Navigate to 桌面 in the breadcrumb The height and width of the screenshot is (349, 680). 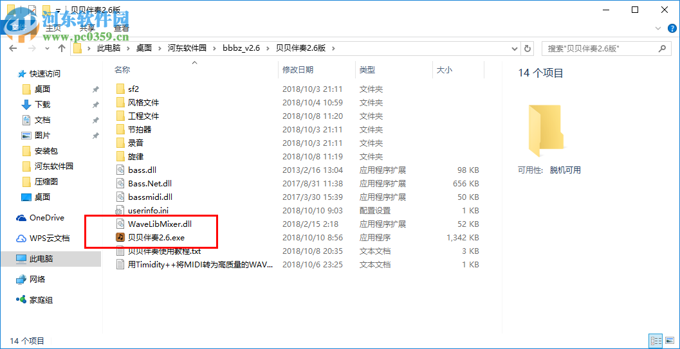point(144,48)
